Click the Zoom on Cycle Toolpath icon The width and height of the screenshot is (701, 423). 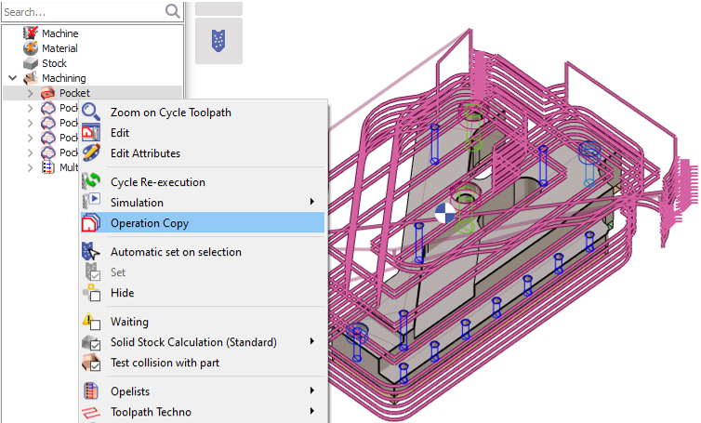(92, 112)
